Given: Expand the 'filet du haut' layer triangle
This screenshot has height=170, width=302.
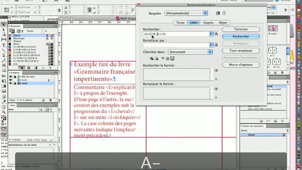Looking at the screenshot, I should [x=20, y=76].
